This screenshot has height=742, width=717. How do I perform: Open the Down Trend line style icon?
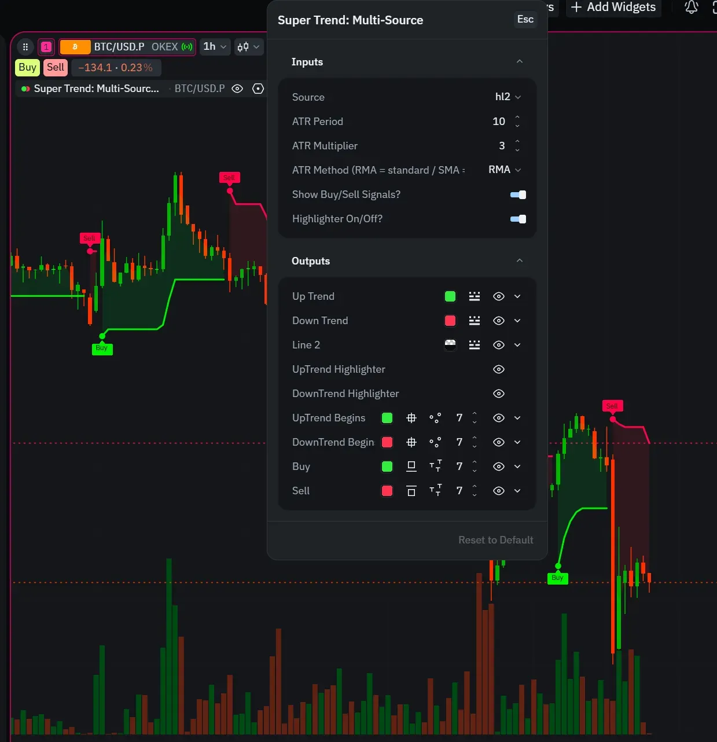pos(475,321)
